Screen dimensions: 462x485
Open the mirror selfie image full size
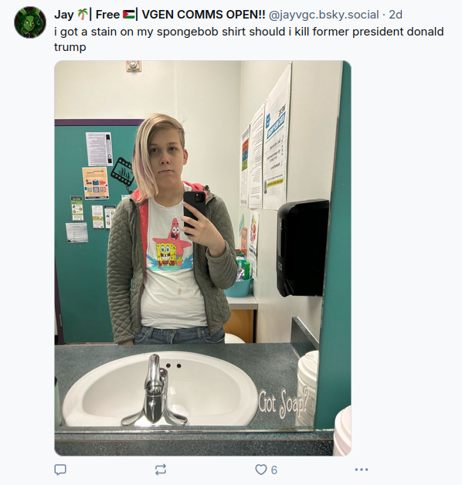click(202, 258)
